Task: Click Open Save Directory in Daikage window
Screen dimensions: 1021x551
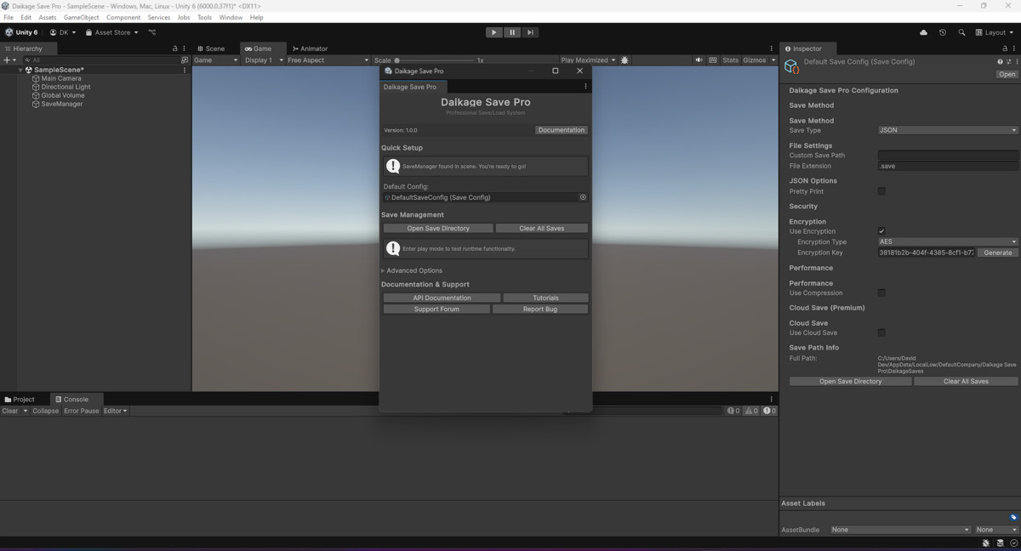Action: point(438,228)
